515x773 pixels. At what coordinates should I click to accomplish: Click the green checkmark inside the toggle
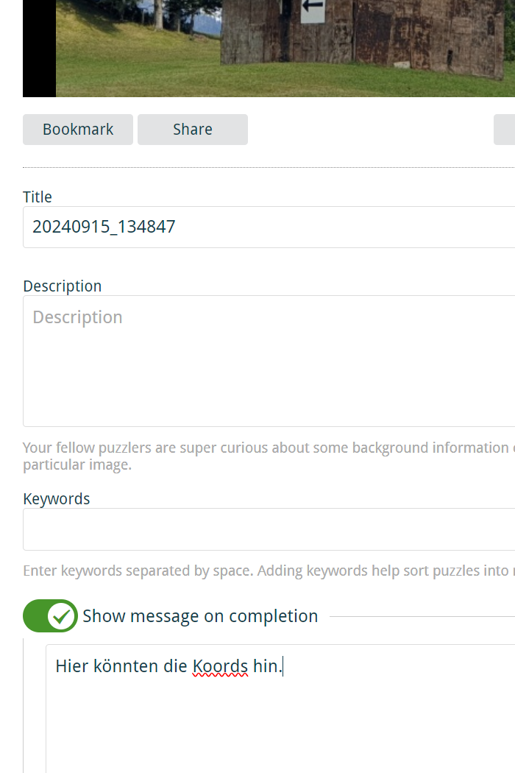tap(62, 616)
